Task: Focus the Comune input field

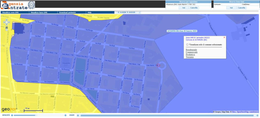Action: [231, 4]
